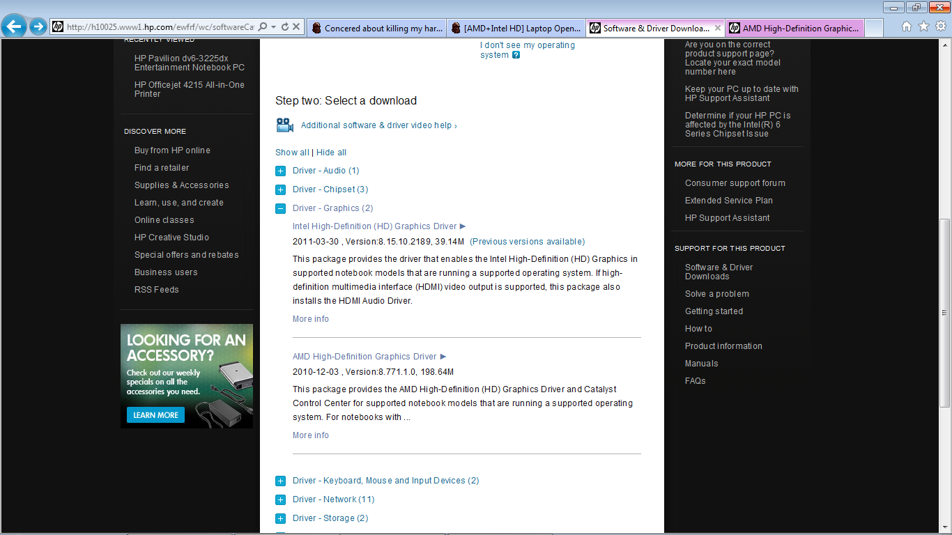The width and height of the screenshot is (952, 535).
Task: Expand the plus icon next to Driver - Network
Action: click(x=280, y=499)
